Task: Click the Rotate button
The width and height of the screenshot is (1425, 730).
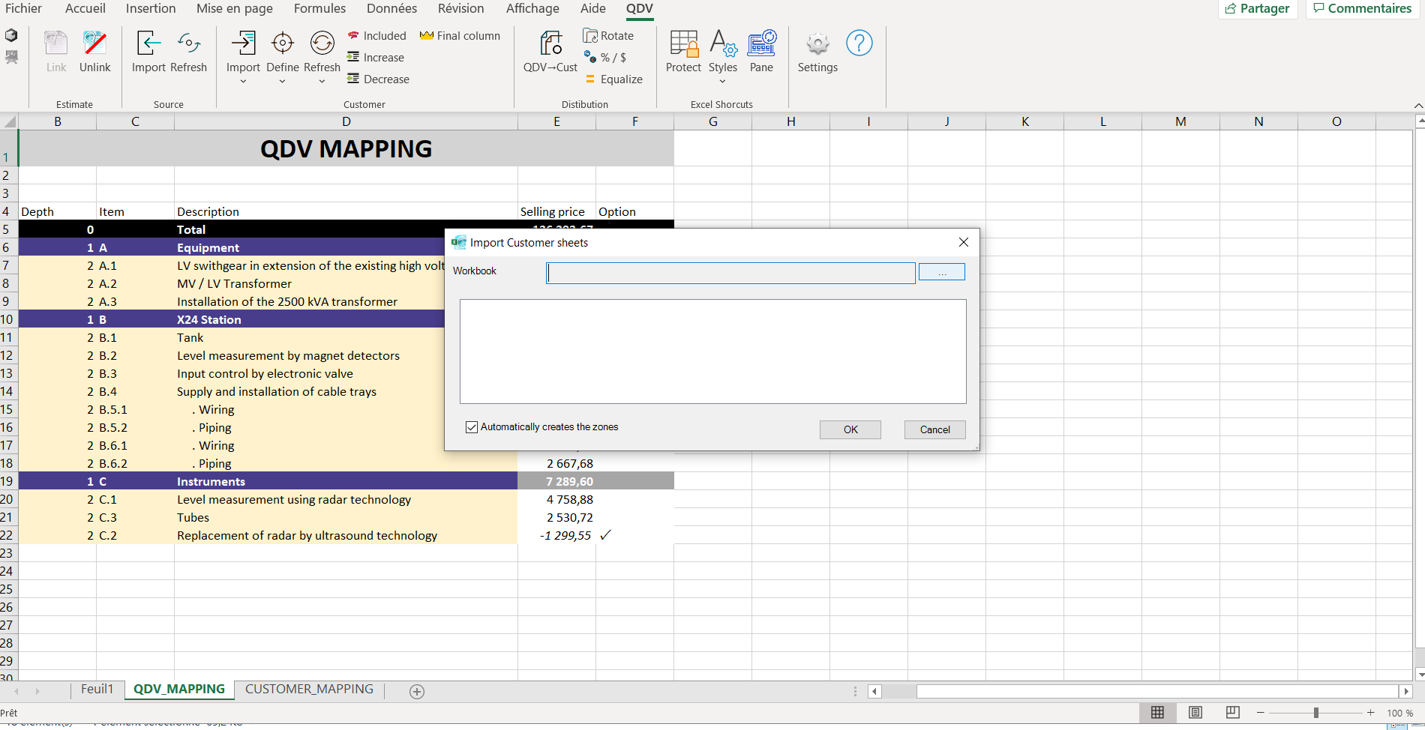Action: tap(608, 35)
